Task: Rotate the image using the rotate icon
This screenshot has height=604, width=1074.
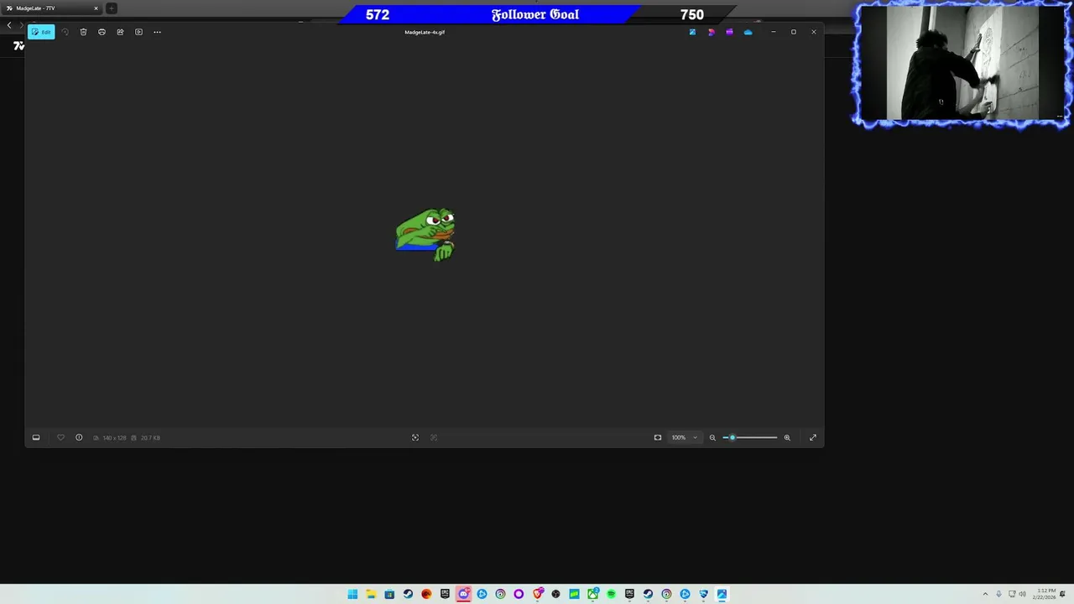Action: (x=65, y=32)
